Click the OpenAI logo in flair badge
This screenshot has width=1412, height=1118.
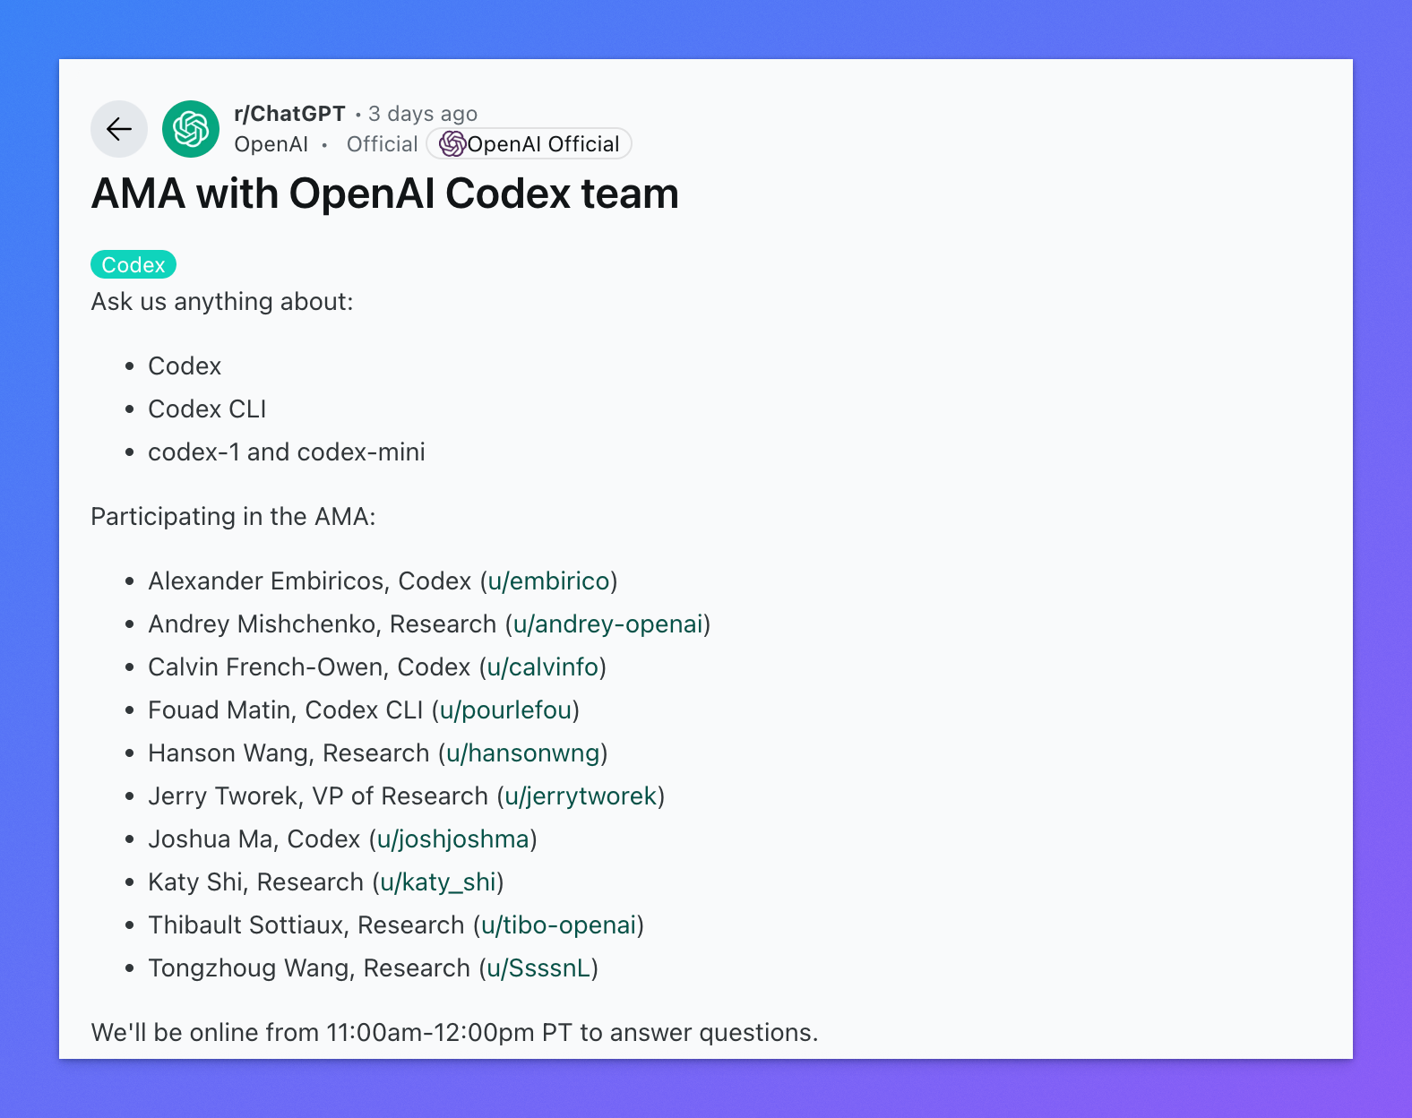(452, 144)
